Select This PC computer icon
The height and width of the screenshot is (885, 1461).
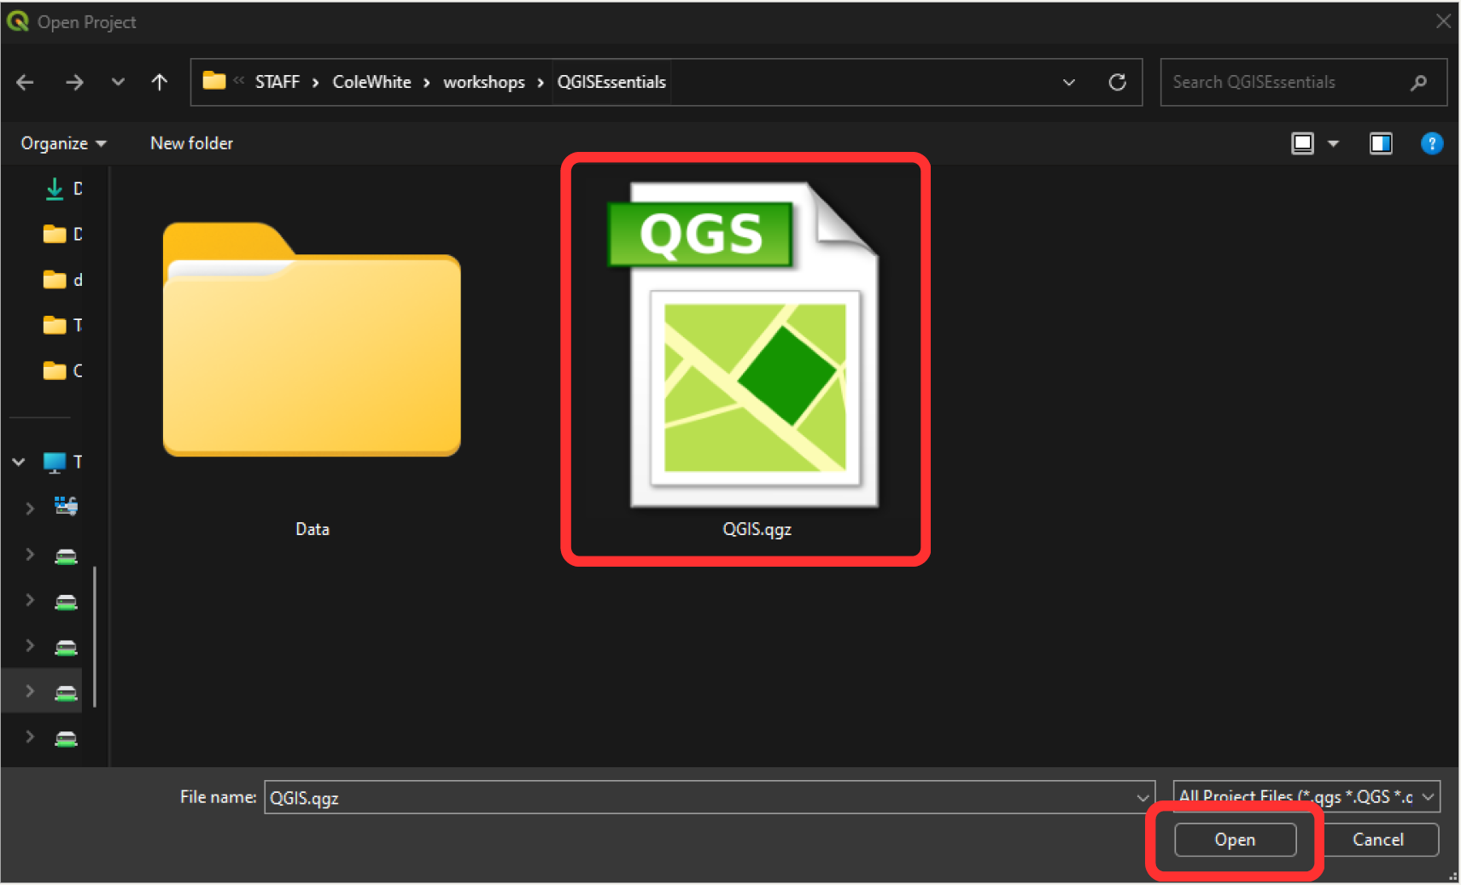(x=55, y=462)
